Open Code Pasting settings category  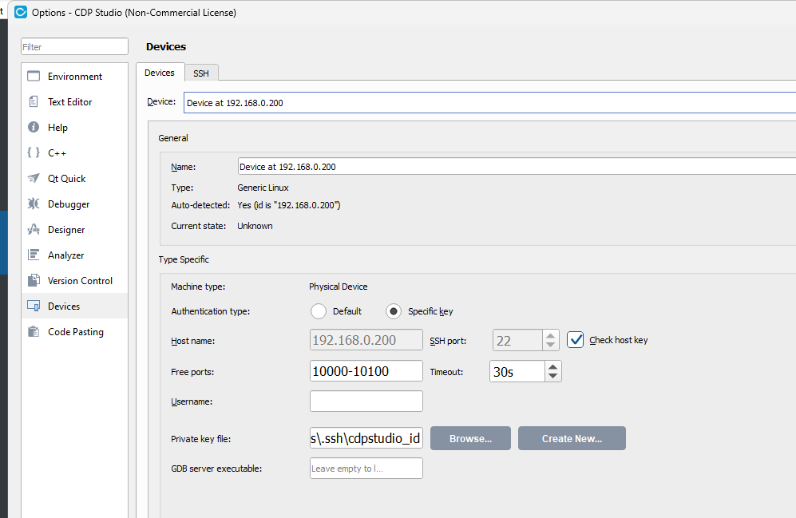(x=74, y=331)
